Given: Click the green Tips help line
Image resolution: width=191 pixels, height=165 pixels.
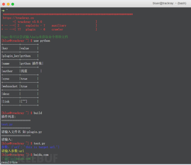Looking at the screenshot, I should pos(35,37).
